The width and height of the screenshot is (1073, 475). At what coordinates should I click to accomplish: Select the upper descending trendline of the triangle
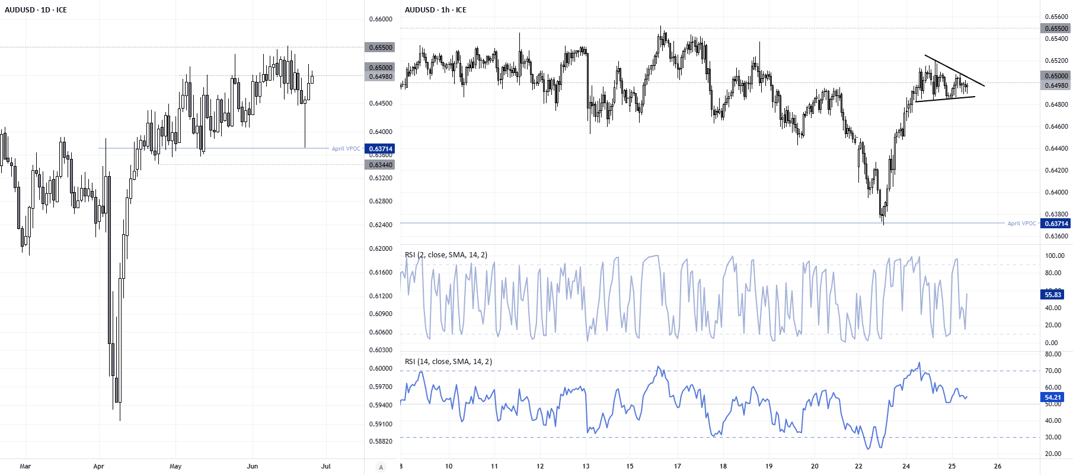pos(954,71)
